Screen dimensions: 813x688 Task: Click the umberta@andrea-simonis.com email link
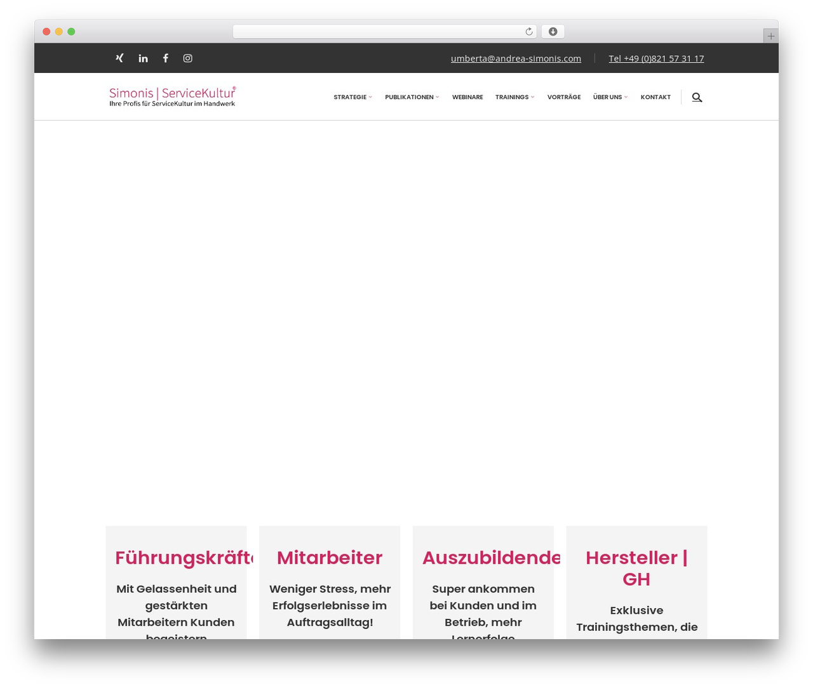point(516,58)
